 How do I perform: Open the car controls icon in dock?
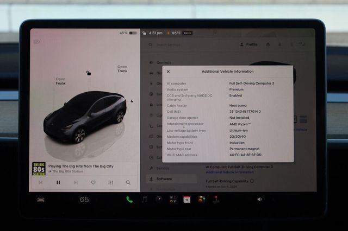(x=41, y=200)
